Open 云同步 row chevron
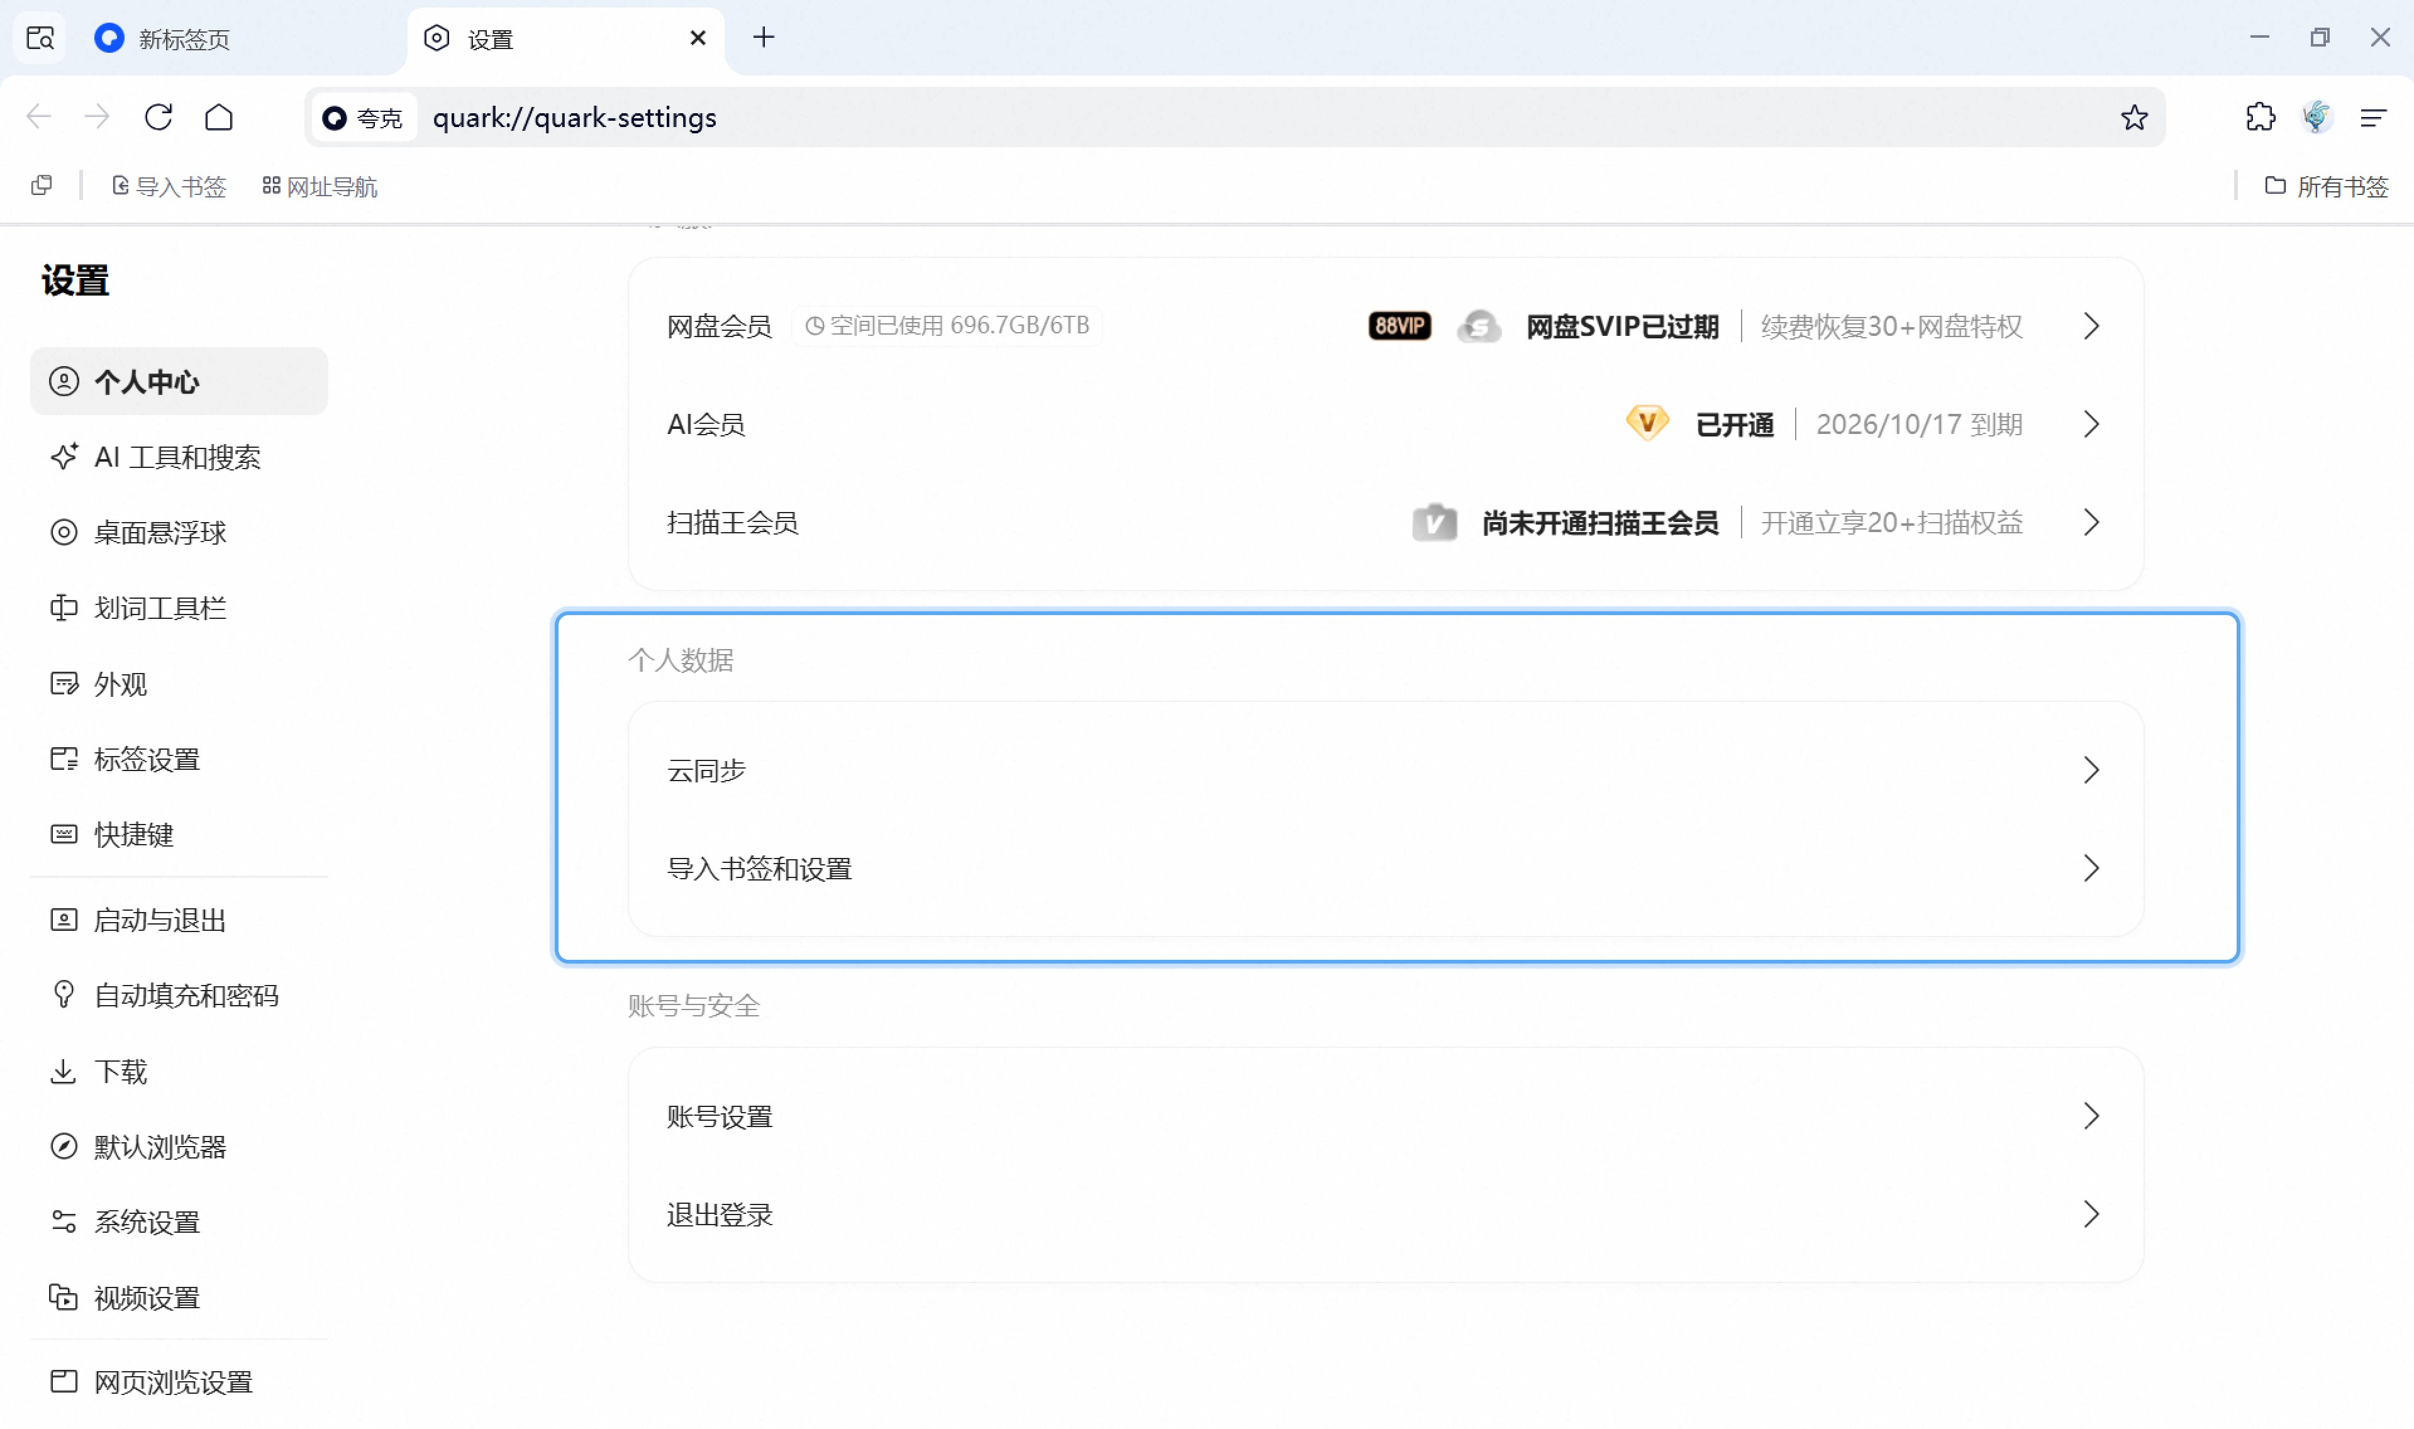This screenshot has width=2414, height=1429. (2091, 770)
